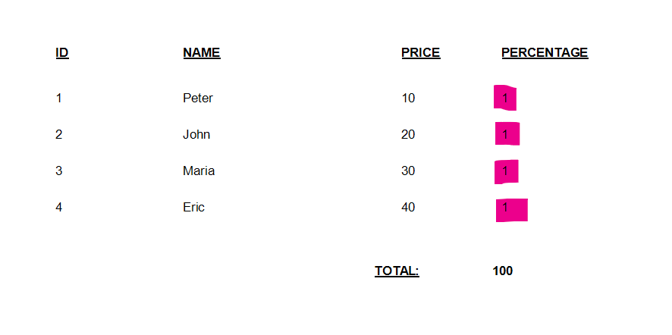Click the underlined TOTAL label
Image resolution: width=672 pixels, height=335 pixels.
click(397, 271)
